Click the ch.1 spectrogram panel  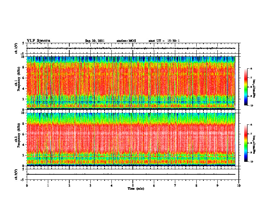point(131,83)
